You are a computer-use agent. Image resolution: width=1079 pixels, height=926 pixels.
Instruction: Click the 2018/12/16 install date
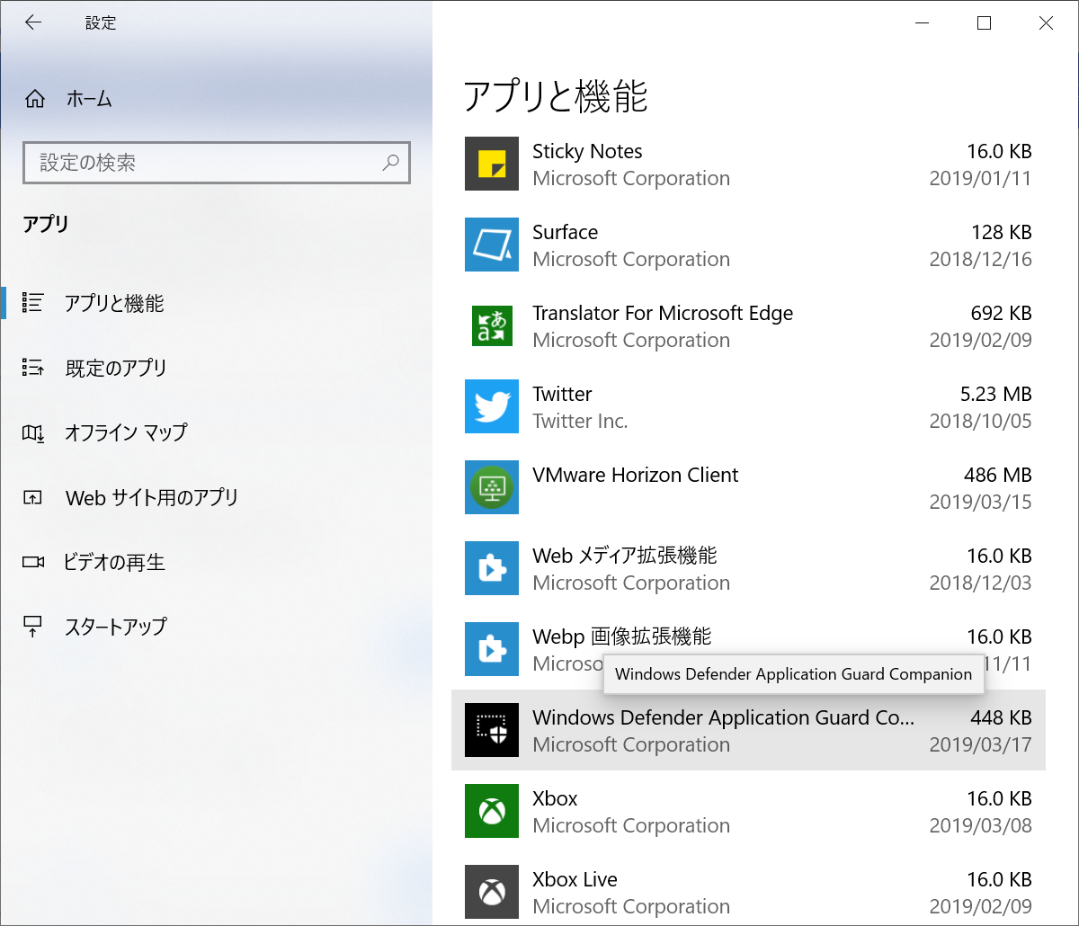pyautogui.click(x=980, y=259)
